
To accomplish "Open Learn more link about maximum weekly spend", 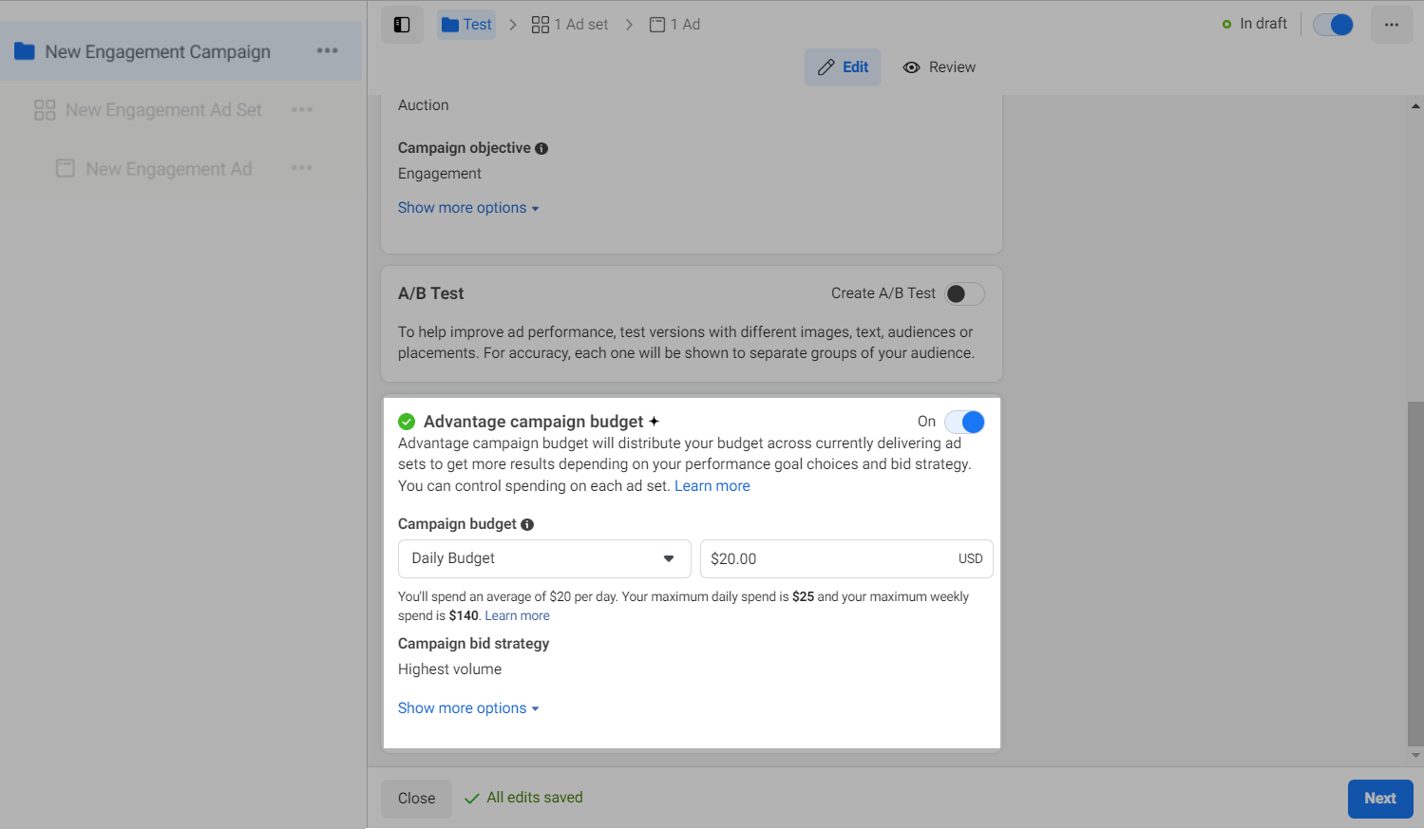I will point(518,616).
